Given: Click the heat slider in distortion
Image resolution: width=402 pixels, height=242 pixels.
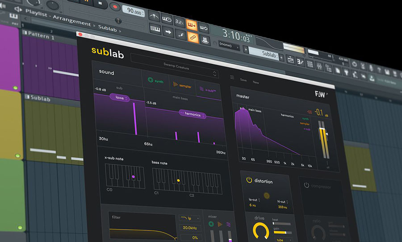Looking at the screenshot, I should click(x=281, y=224).
